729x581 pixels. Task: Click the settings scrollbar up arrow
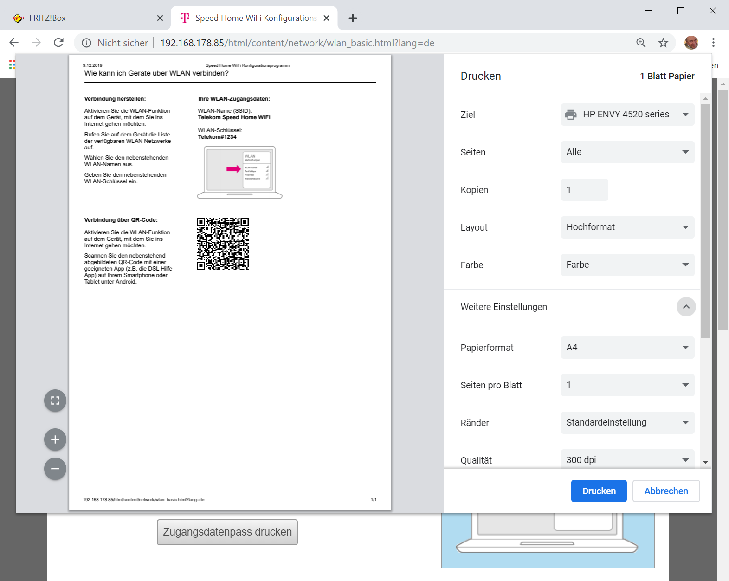click(705, 99)
